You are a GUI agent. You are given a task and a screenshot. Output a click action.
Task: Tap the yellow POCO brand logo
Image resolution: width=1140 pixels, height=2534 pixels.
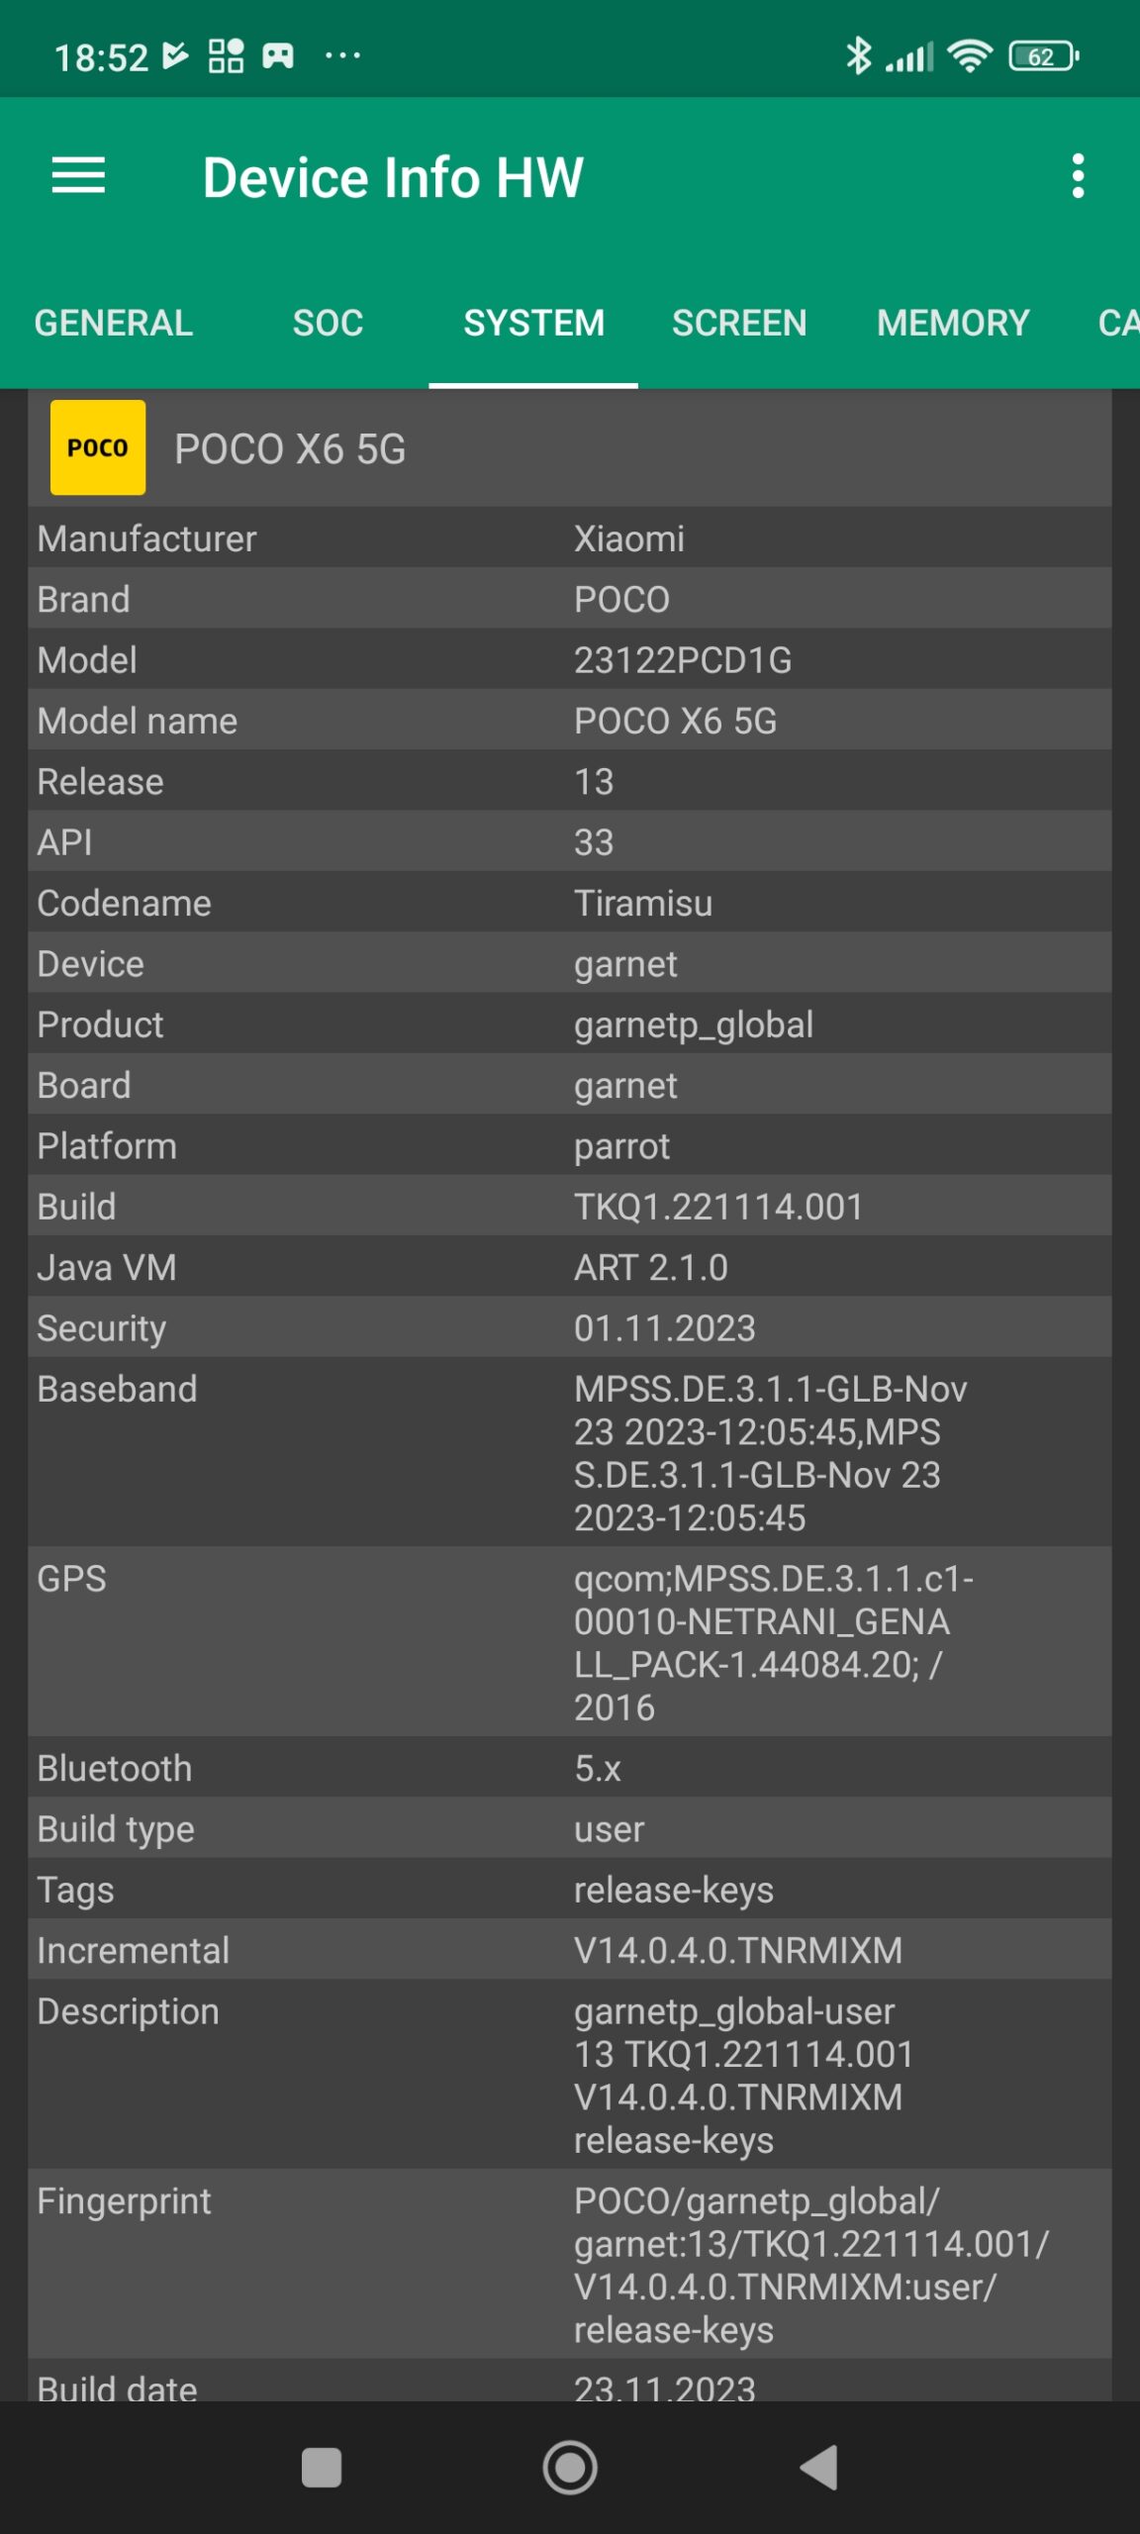pos(98,447)
